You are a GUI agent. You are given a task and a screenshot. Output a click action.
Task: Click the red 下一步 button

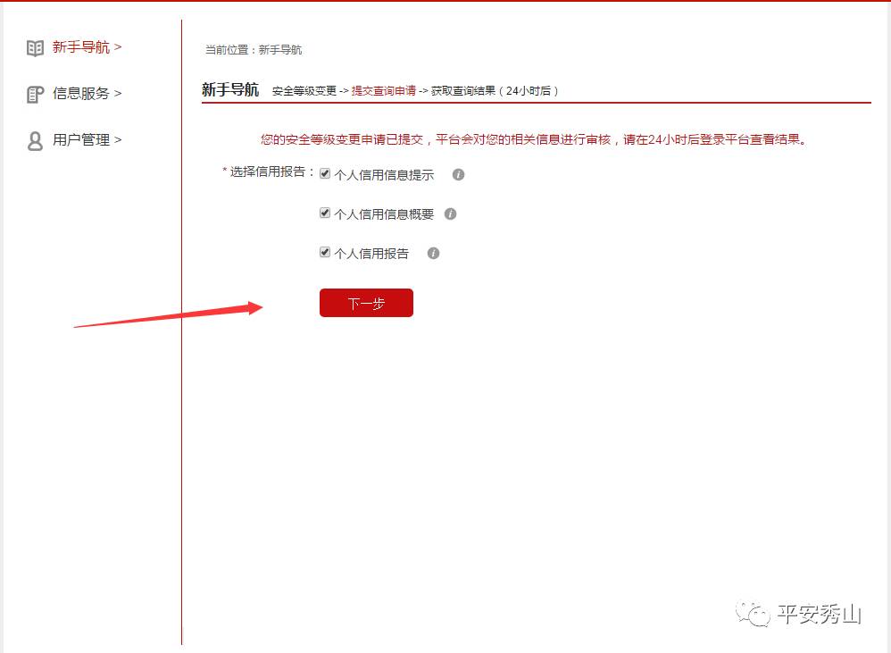point(367,303)
